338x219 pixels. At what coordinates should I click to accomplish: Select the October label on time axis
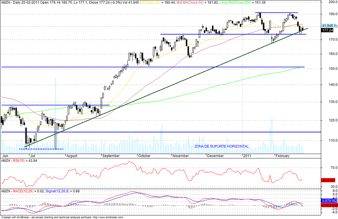pyautogui.click(x=144, y=156)
